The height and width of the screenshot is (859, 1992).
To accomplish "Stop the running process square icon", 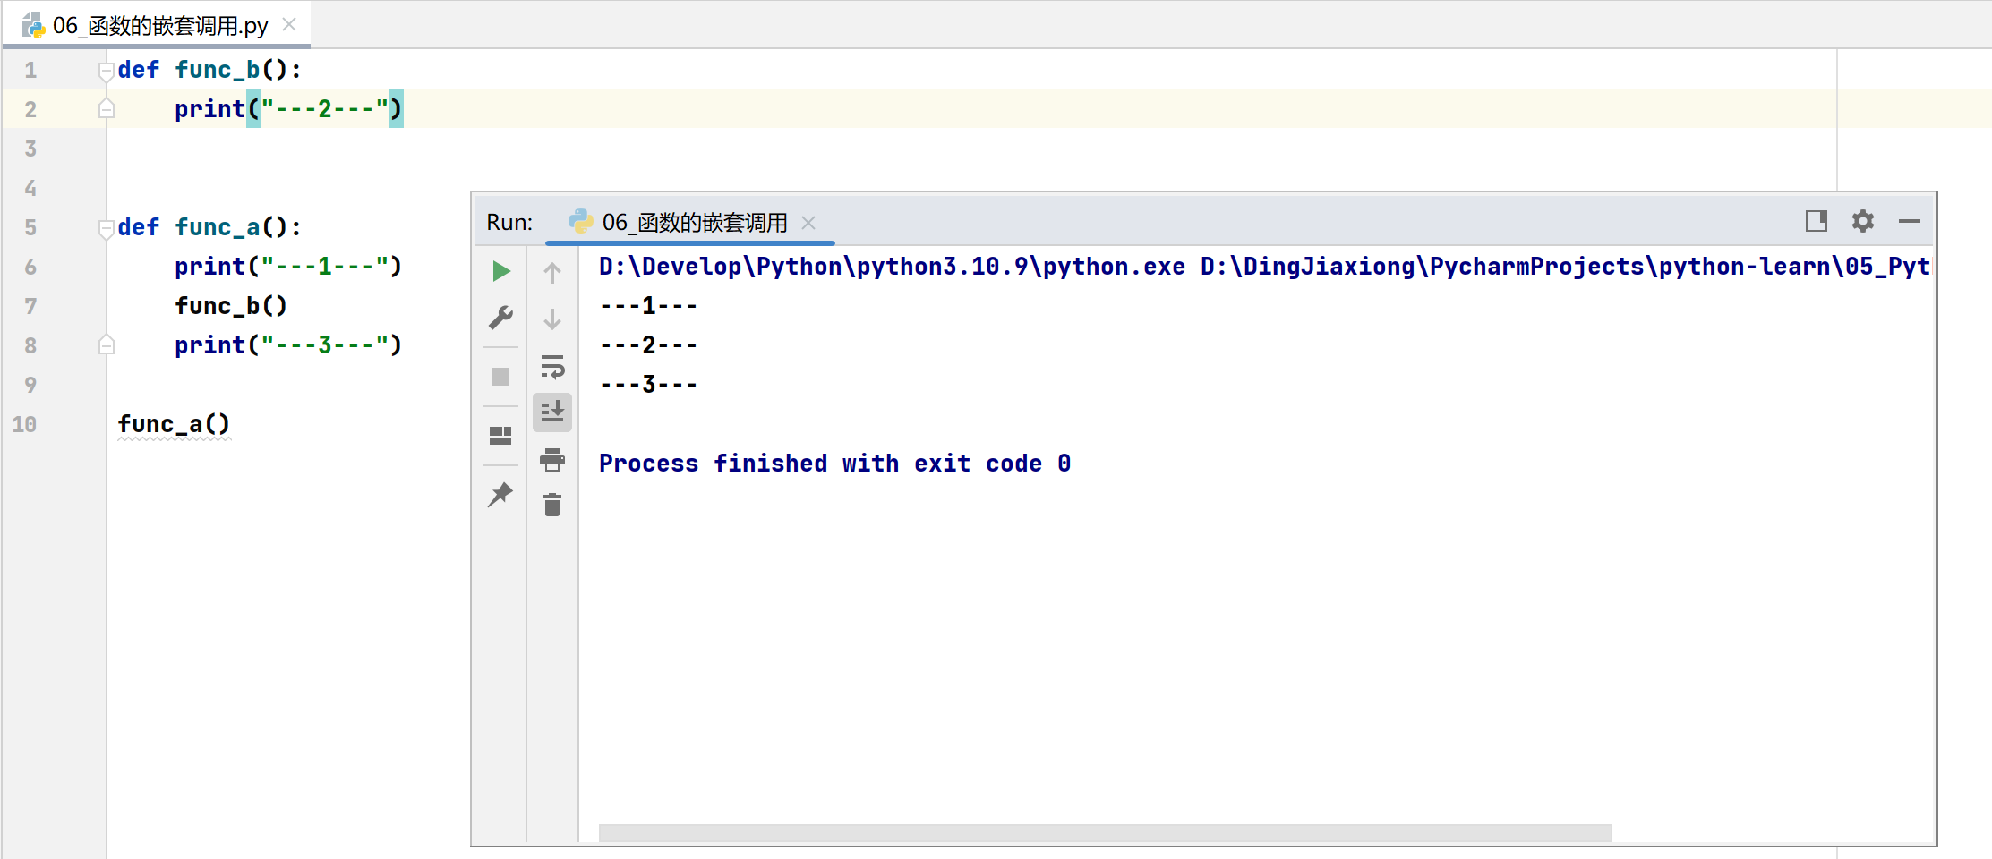I will coord(500,377).
